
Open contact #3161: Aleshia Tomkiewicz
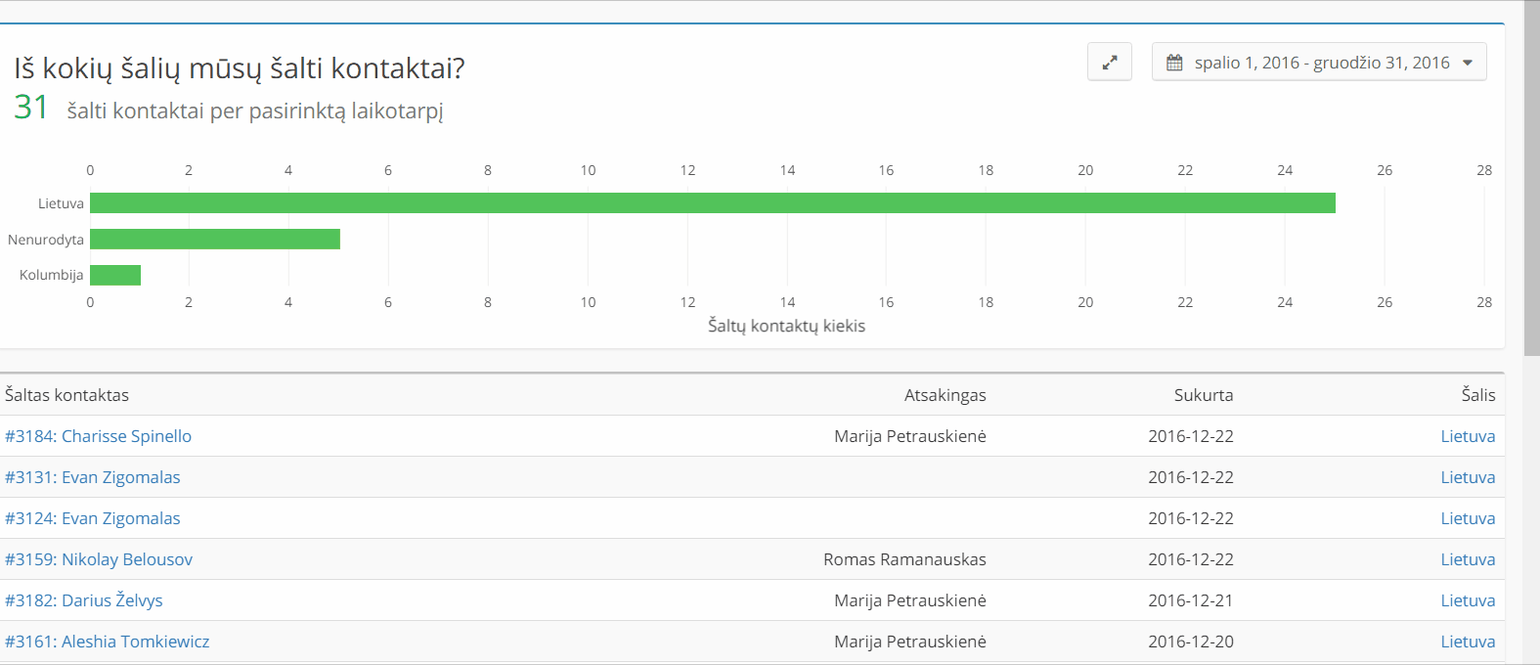[108, 642]
